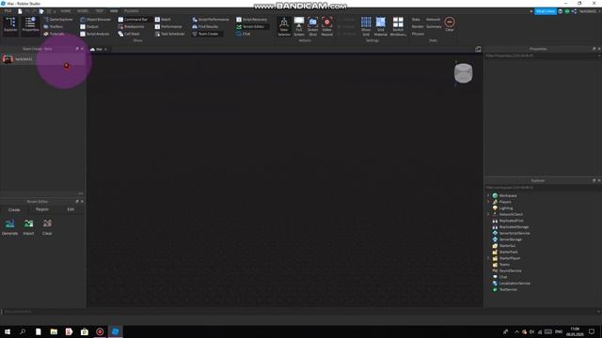Select the Create tab in Terrain Editor

pos(14,209)
